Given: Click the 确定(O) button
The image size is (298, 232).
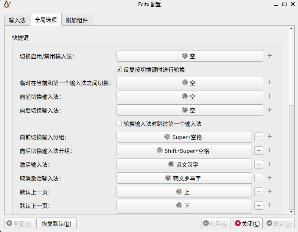Looking at the screenshot, I should click(279, 223).
